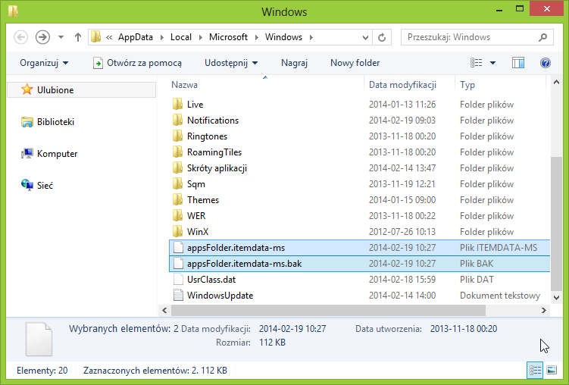Open the Organizuj menu

[x=44, y=63]
